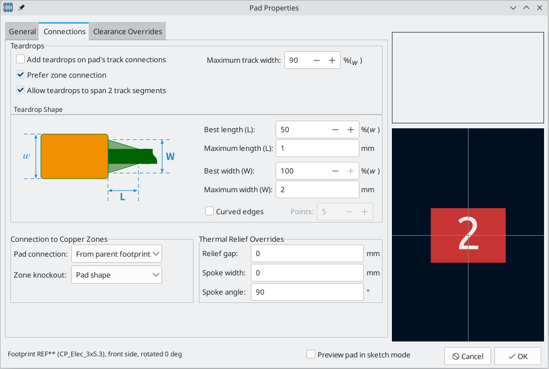Open the Pad connection dropdown
This screenshot has width=549, height=369.
pos(117,254)
